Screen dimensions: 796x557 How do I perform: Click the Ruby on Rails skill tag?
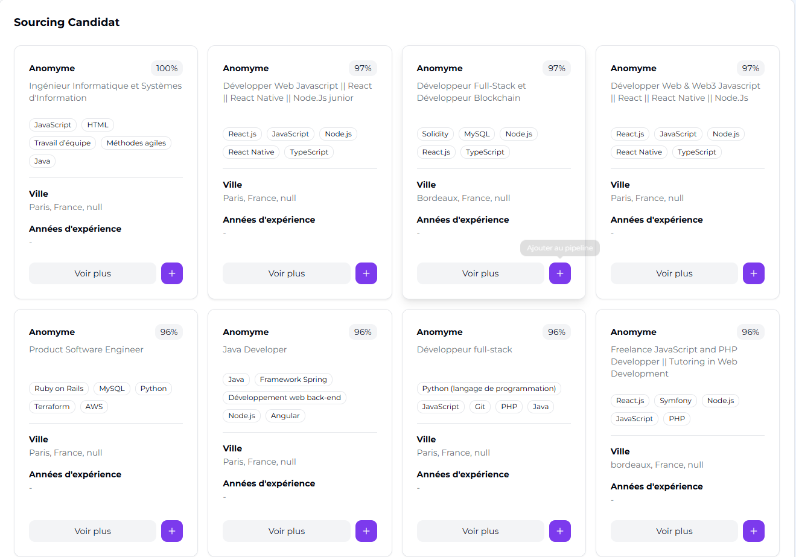59,389
